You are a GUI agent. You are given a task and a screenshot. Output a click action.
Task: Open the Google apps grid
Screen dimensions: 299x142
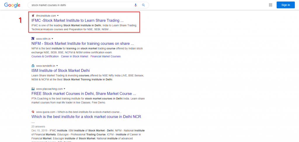click(x=270, y=5)
